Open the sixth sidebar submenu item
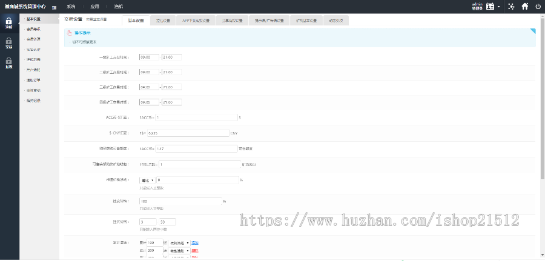 [34, 70]
